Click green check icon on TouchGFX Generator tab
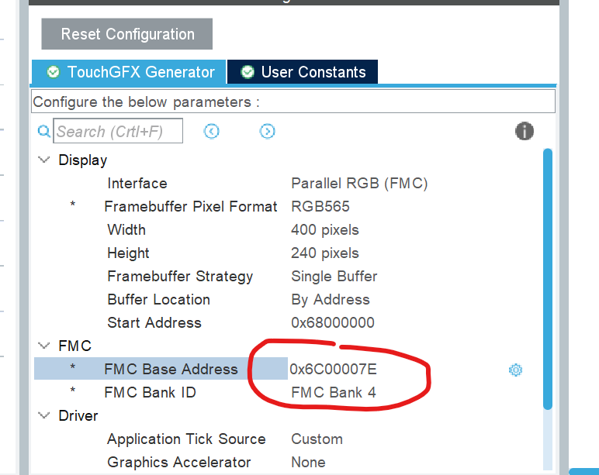This screenshot has height=475, width=599. (53, 72)
